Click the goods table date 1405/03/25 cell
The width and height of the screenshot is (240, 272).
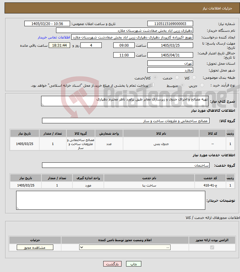[25, 144]
